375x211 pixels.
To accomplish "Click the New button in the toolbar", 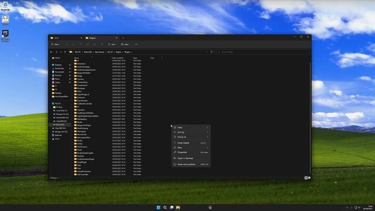I will point(55,45).
